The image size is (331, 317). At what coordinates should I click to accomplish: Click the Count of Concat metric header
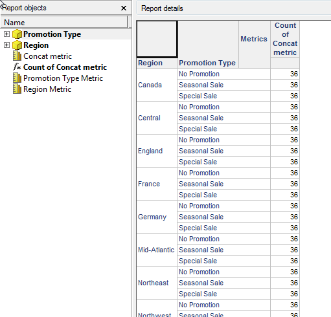285,39
